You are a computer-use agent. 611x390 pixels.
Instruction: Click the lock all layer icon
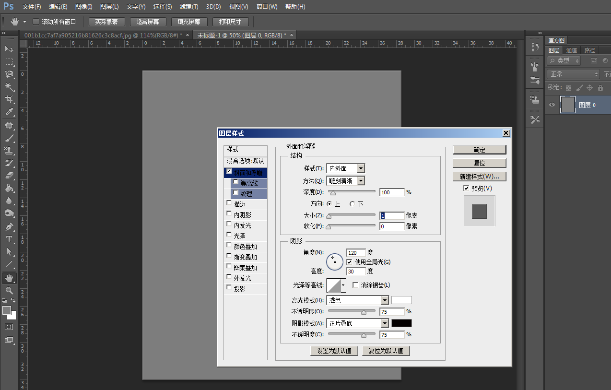(600, 88)
